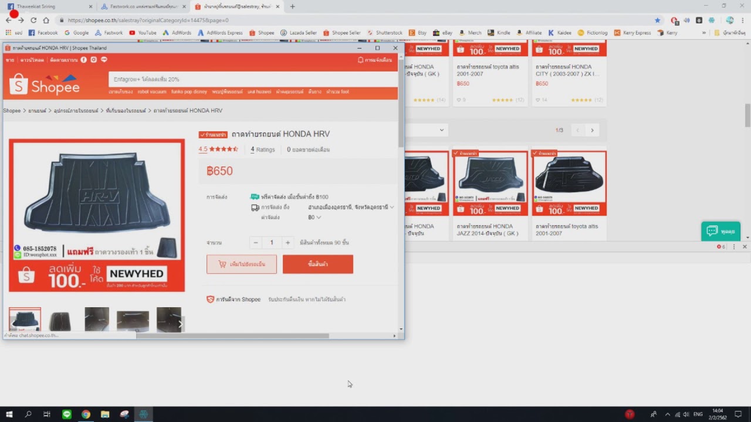This screenshot has height=422, width=751.
Task: Open Task View on taskbar
Action: click(47, 414)
